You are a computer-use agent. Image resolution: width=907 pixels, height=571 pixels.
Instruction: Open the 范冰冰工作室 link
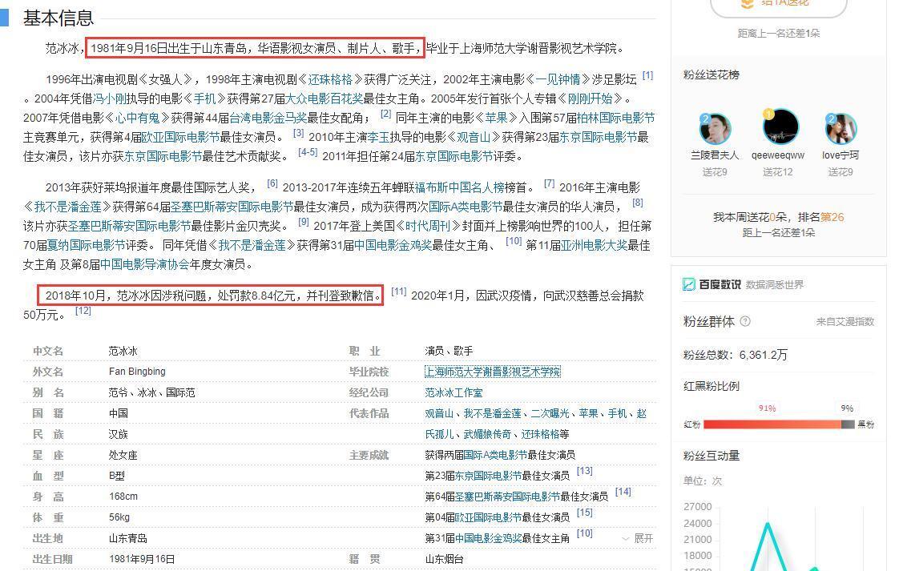[453, 392]
